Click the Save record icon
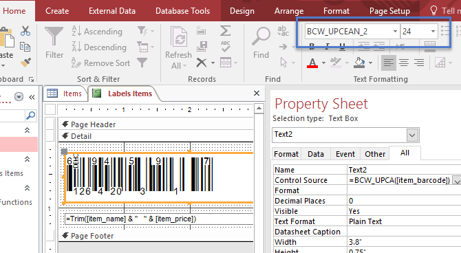 coord(202,46)
